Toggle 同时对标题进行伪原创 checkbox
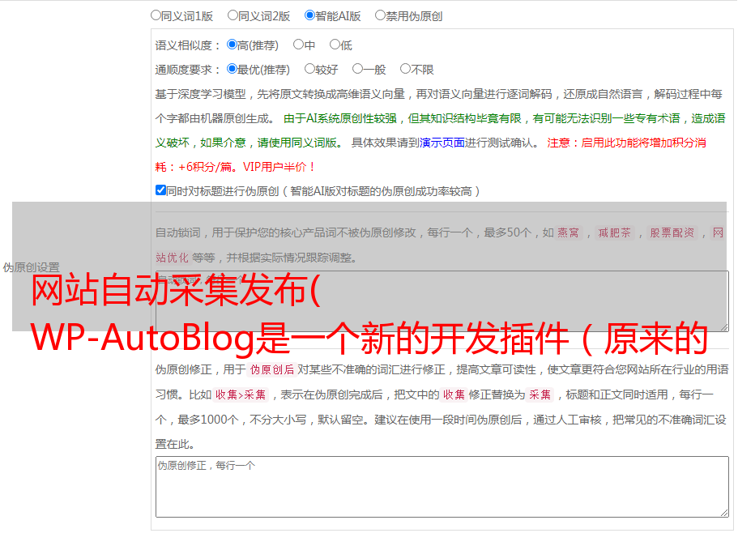 pos(160,190)
